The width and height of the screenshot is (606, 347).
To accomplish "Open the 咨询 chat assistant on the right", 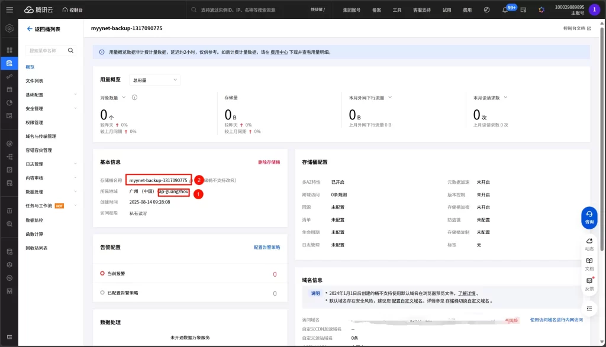I will click(x=588, y=218).
